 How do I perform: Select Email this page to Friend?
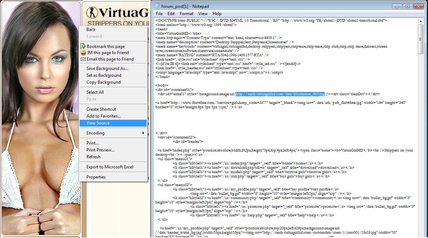(110, 59)
